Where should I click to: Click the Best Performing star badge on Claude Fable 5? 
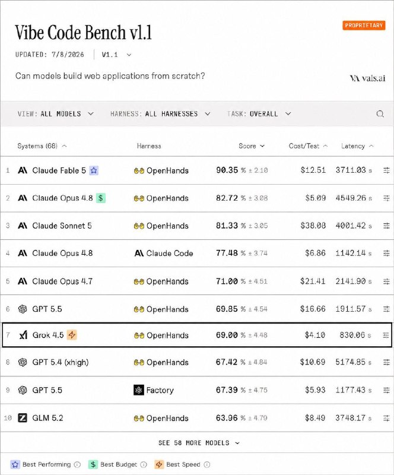pyautogui.click(x=94, y=170)
